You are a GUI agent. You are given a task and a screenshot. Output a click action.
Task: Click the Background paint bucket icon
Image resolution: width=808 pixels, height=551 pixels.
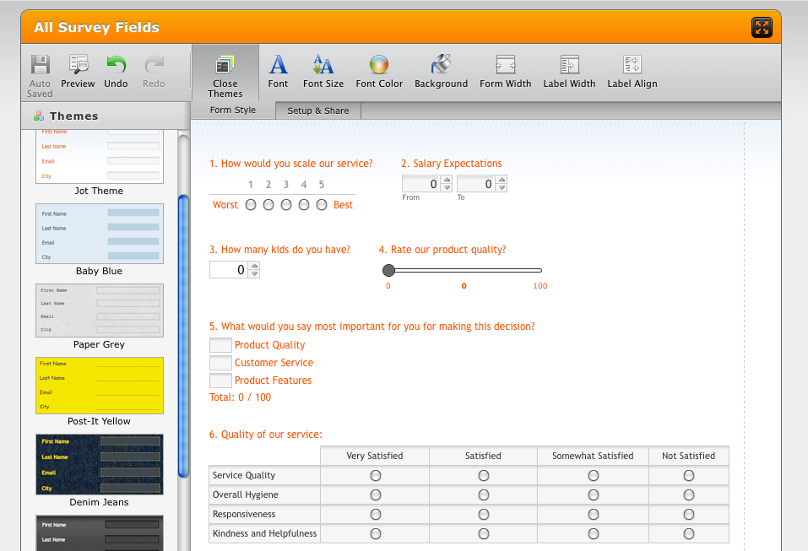pos(441,71)
